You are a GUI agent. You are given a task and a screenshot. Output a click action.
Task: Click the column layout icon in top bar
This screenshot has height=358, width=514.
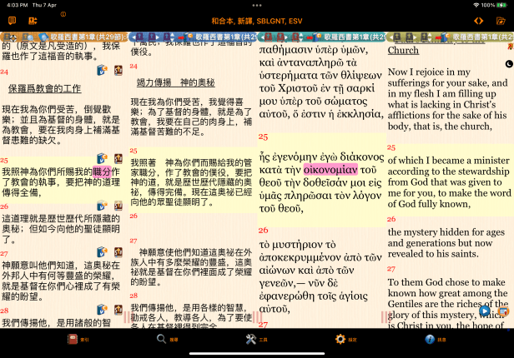tap(33, 20)
